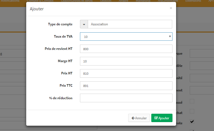The height and width of the screenshot is (131, 214).
Task: Open the Argumentaire menu in top bar
Action: [168, 1]
